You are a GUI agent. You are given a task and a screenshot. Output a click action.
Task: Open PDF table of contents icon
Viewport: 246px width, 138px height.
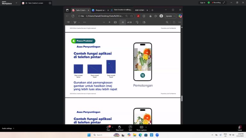point(68,22)
